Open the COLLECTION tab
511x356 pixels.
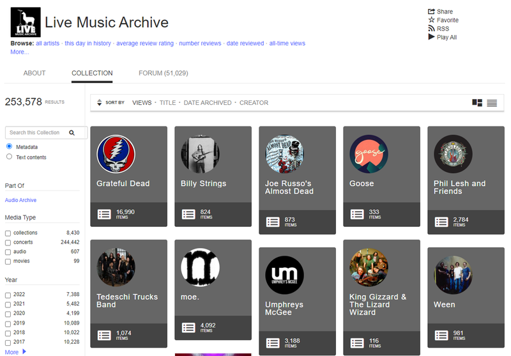click(x=92, y=73)
